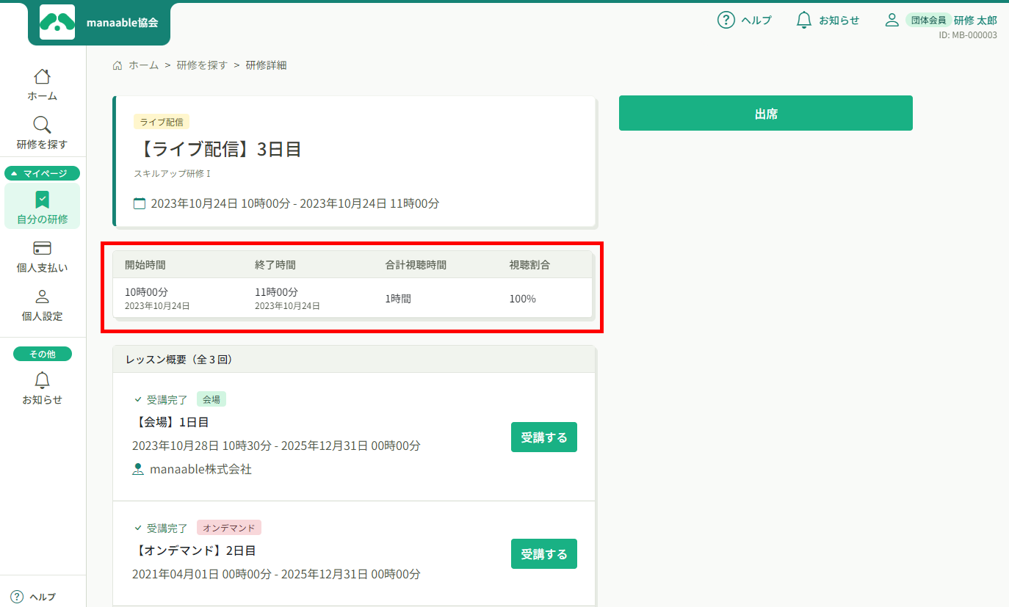Viewport: 1009px width, 607px height.
Task: Open the Help question mark icon in header
Action: 726,20
